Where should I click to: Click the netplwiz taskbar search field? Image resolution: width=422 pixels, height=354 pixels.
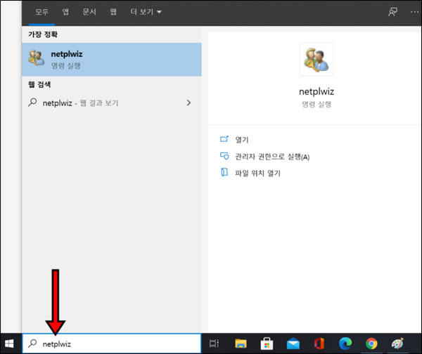[x=111, y=343]
